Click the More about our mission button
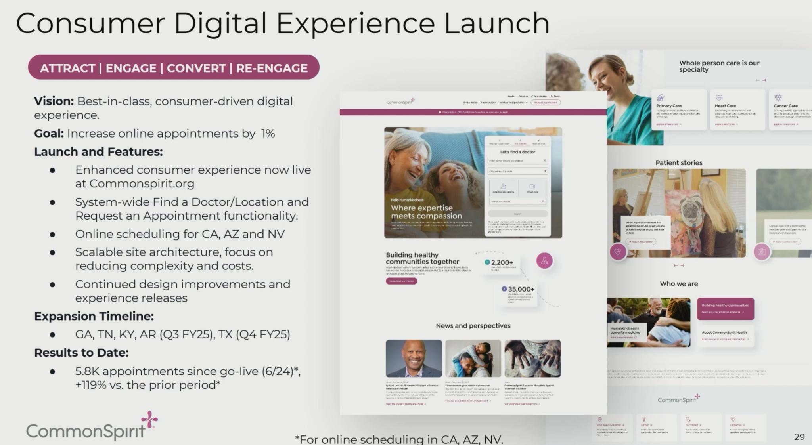This screenshot has width=812, height=445. pyautogui.click(x=401, y=281)
